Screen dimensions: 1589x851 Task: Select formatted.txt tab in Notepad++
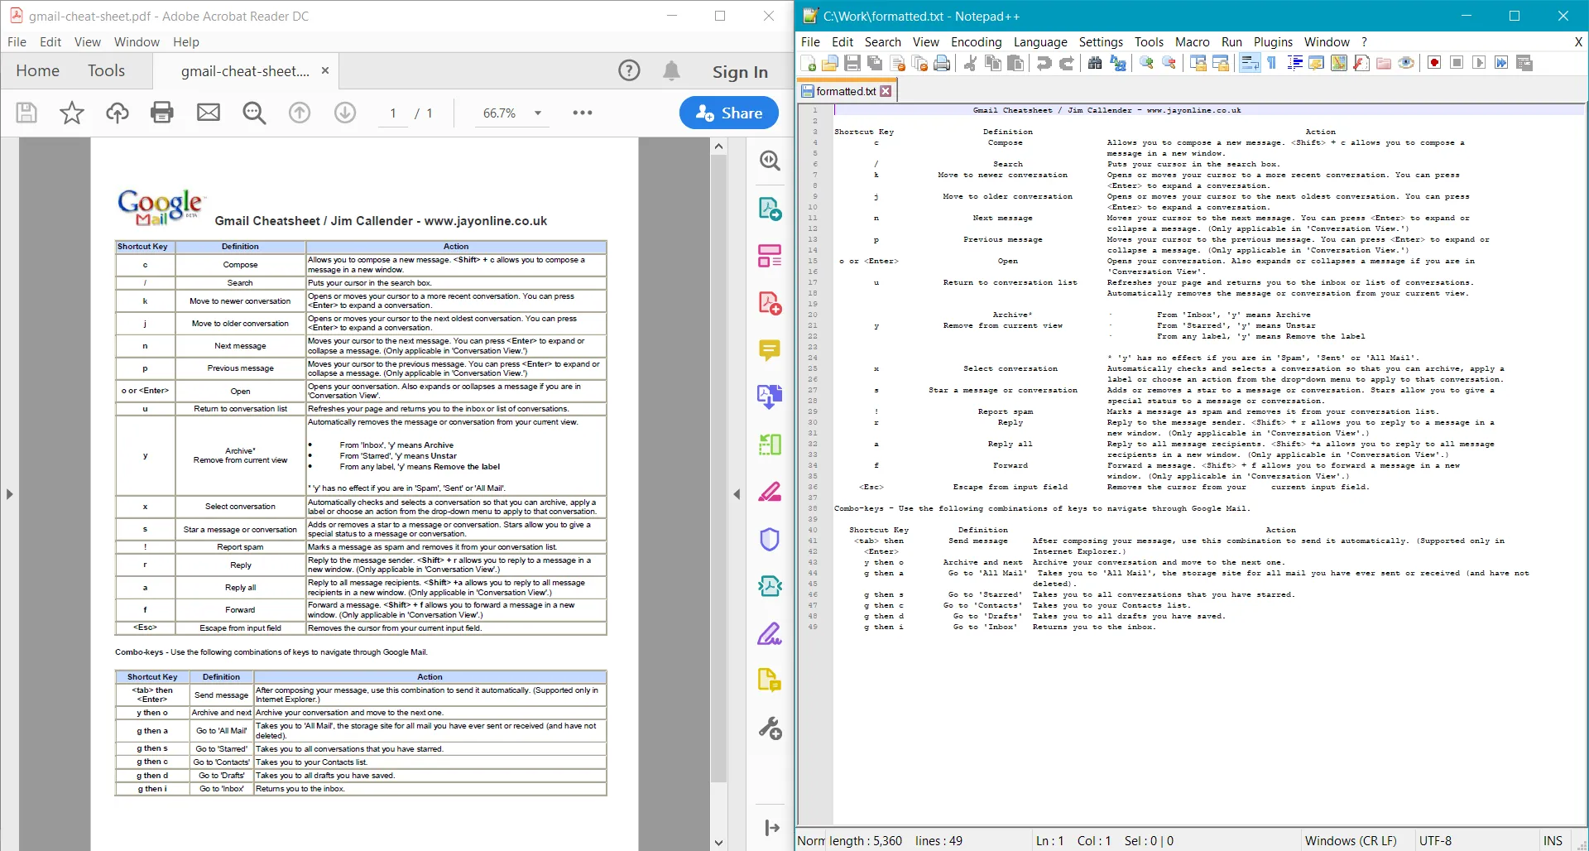[846, 91]
